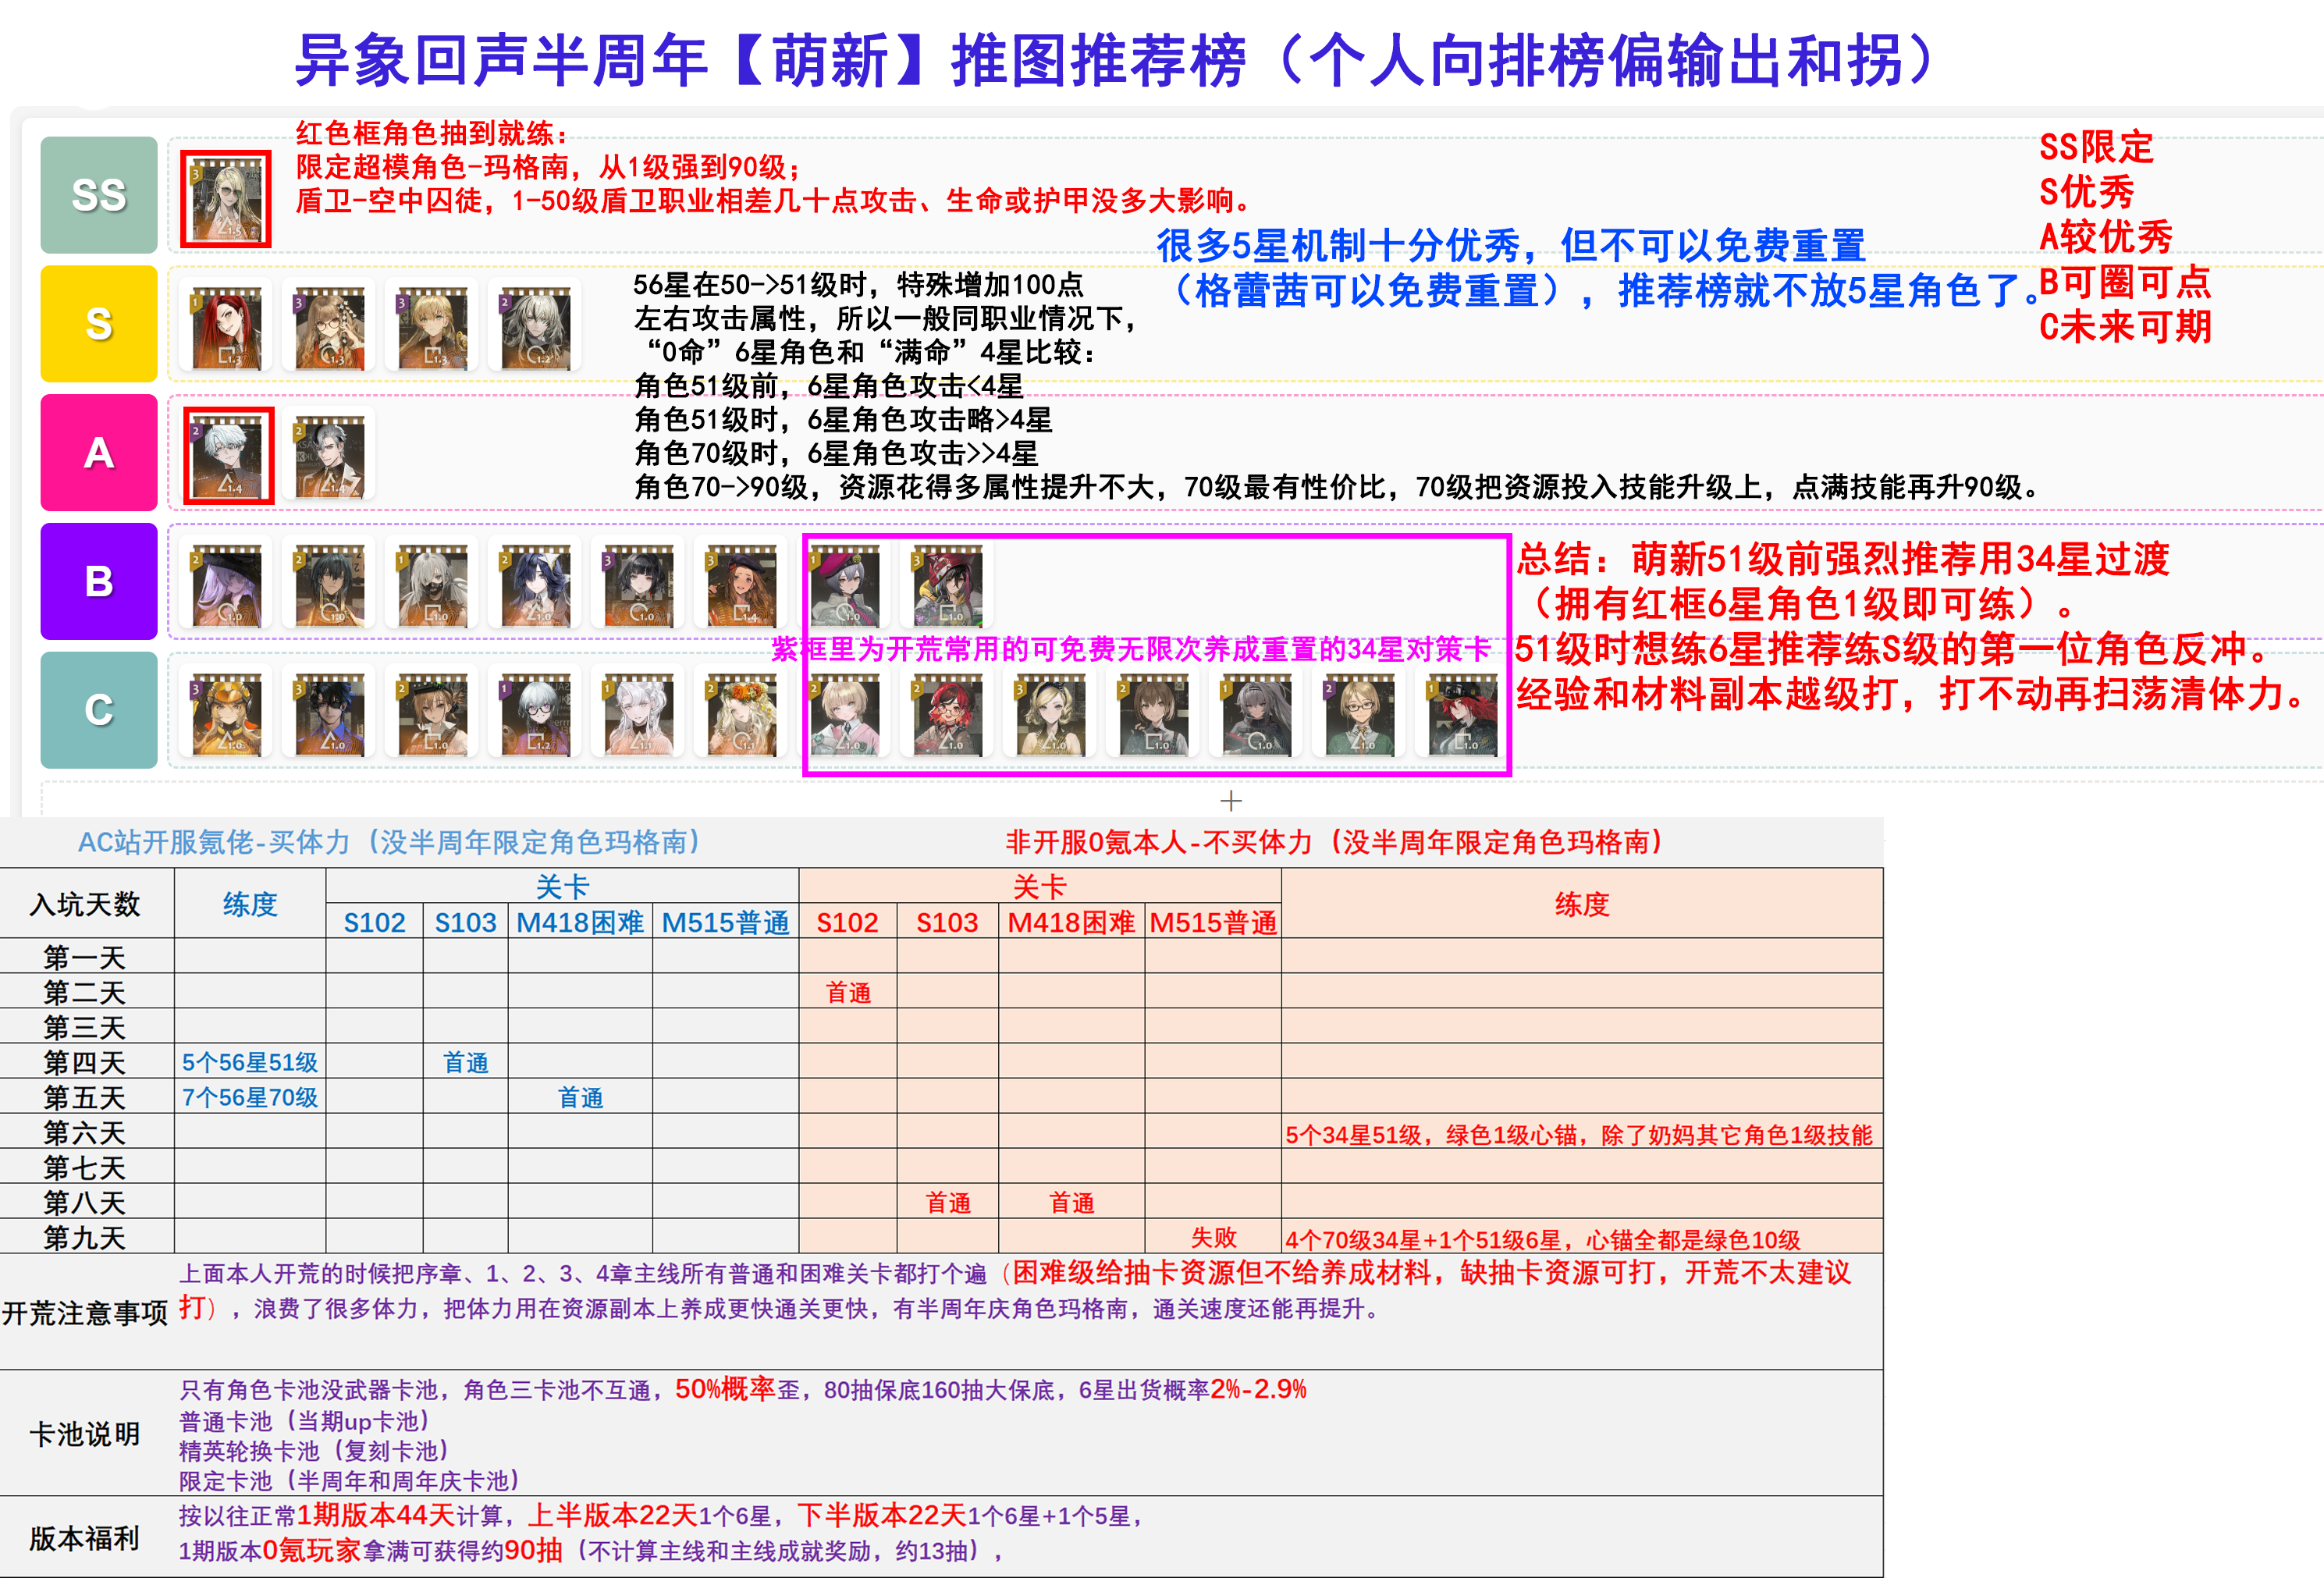This screenshot has width=2324, height=1578.
Task: Choose the dark-blue-haired girl with white bow
Action: pyautogui.click(x=535, y=585)
